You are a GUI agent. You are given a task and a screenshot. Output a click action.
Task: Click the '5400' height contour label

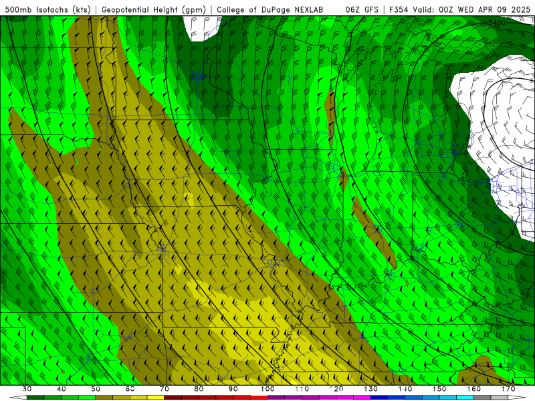point(496,23)
